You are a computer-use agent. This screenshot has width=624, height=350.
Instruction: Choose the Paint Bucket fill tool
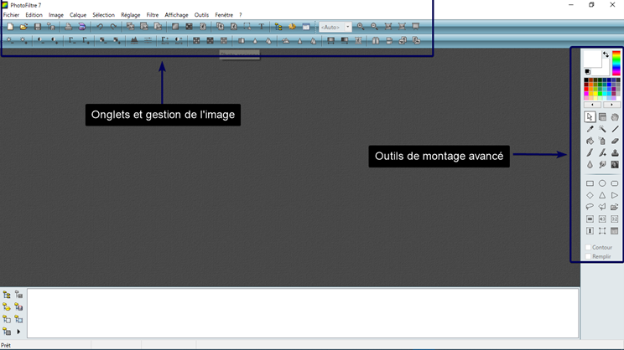(590, 142)
